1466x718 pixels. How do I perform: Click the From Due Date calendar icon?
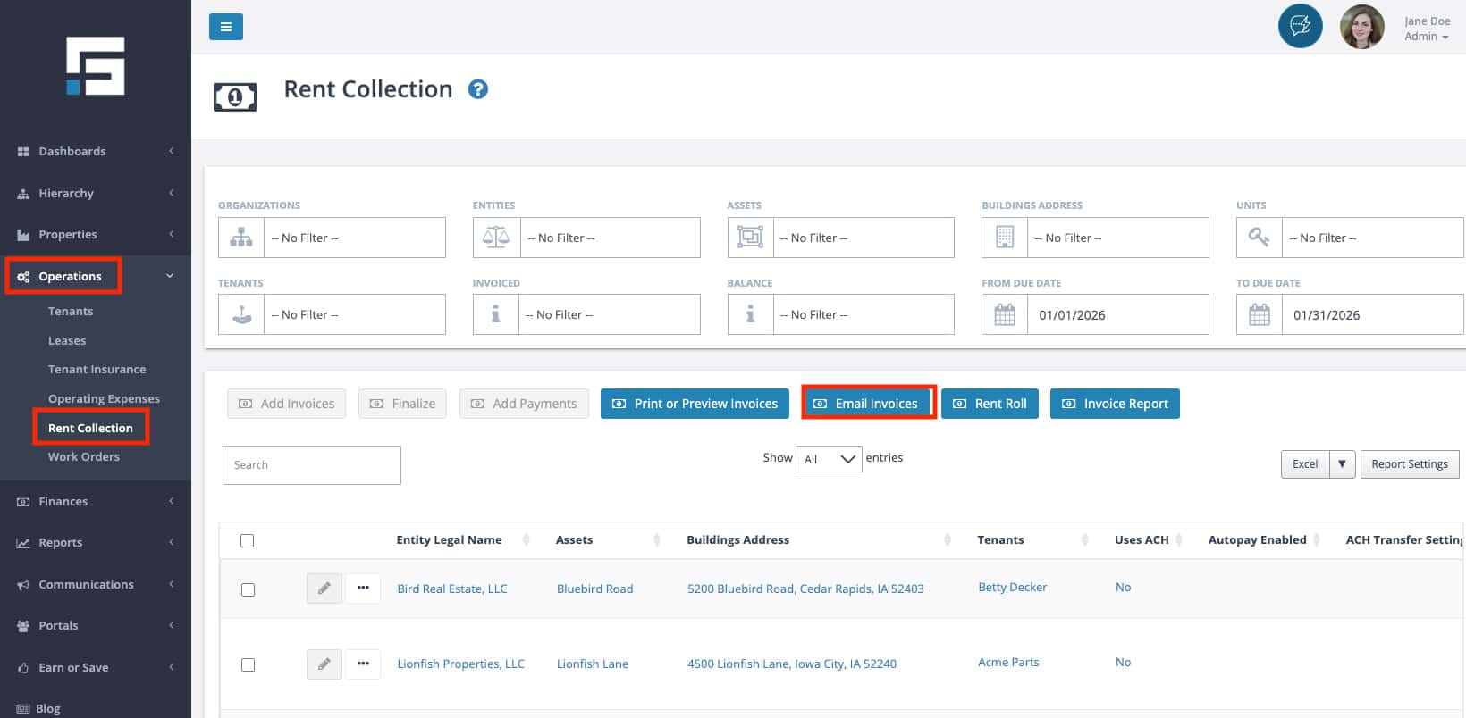[1005, 315]
